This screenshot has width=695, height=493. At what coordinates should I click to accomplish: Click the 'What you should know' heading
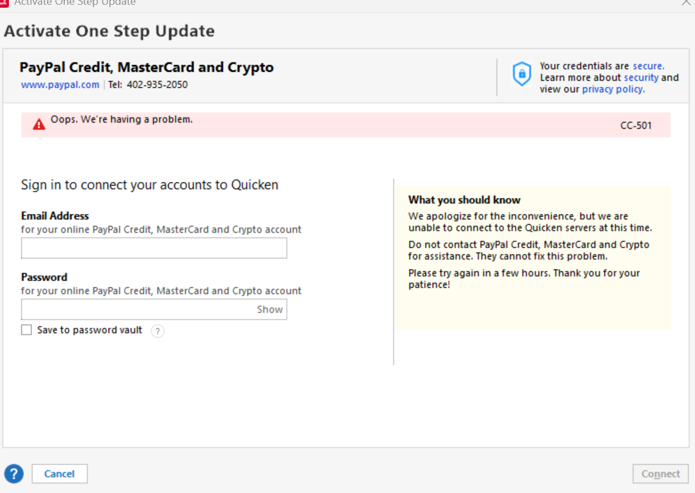(x=464, y=200)
